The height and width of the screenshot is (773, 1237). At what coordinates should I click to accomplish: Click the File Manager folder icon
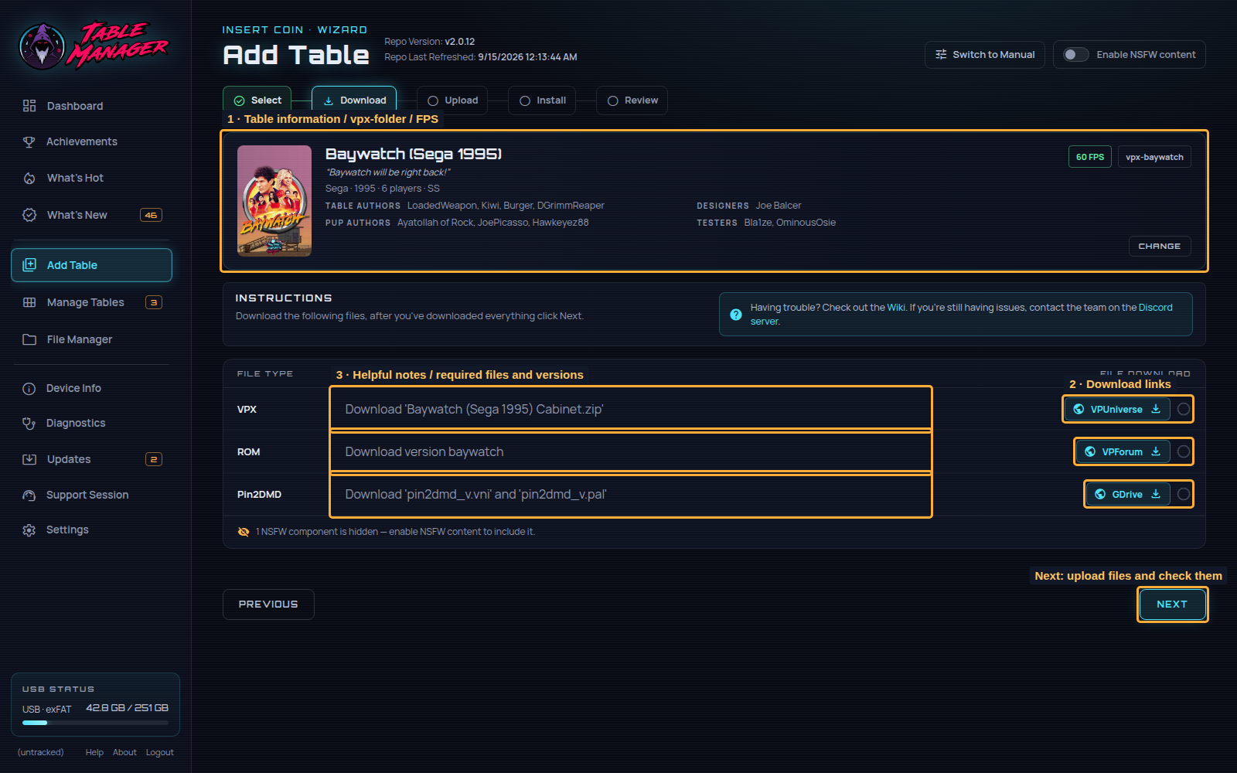point(29,339)
